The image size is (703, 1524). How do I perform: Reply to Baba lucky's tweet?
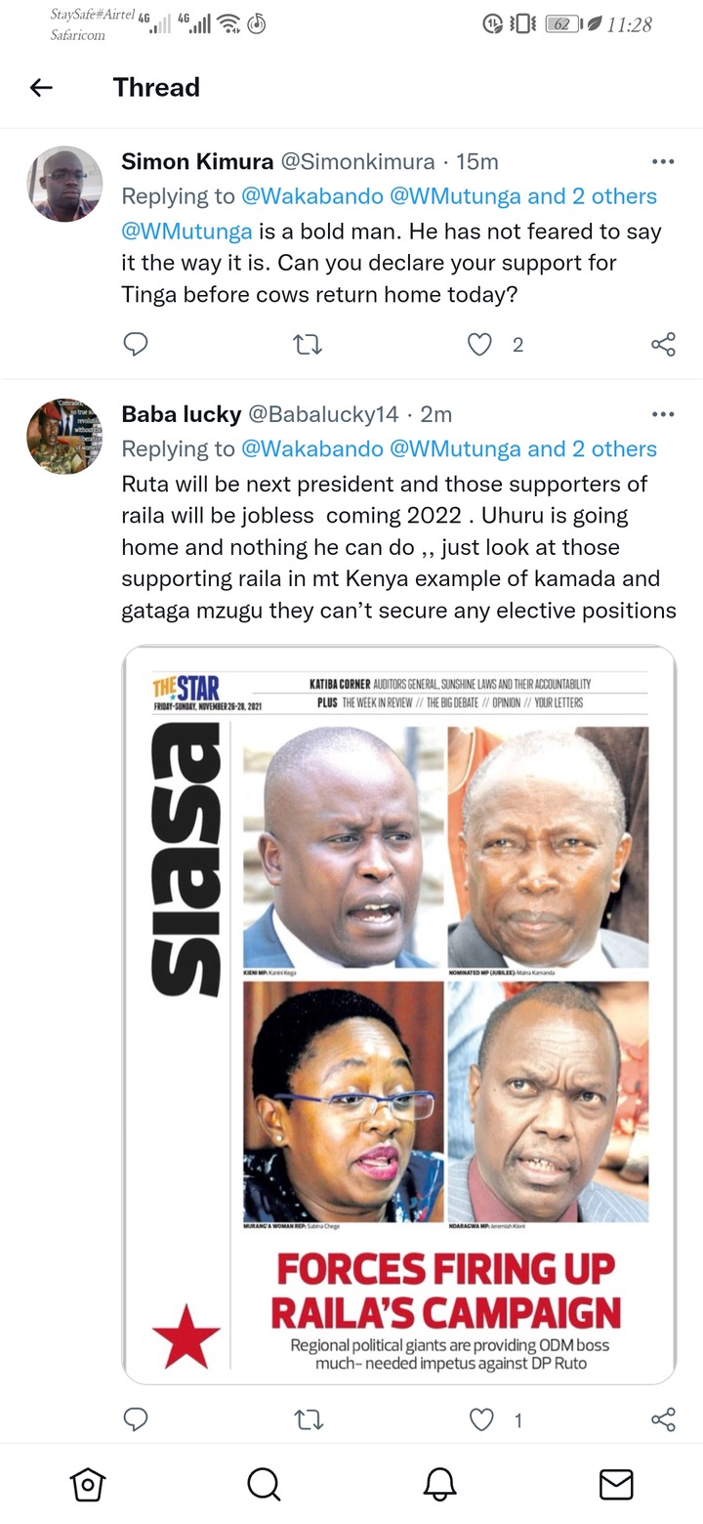pyautogui.click(x=136, y=1418)
